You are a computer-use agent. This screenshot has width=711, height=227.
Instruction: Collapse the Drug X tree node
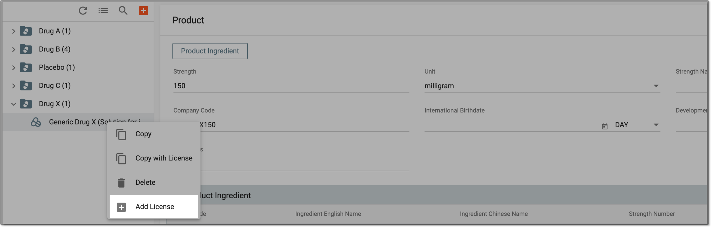click(x=13, y=104)
